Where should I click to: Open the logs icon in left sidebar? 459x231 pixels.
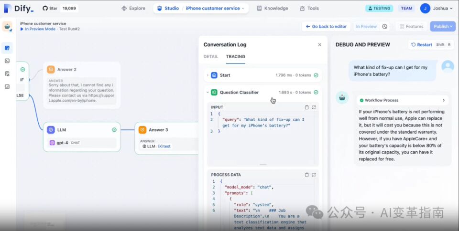[x=7, y=73]
